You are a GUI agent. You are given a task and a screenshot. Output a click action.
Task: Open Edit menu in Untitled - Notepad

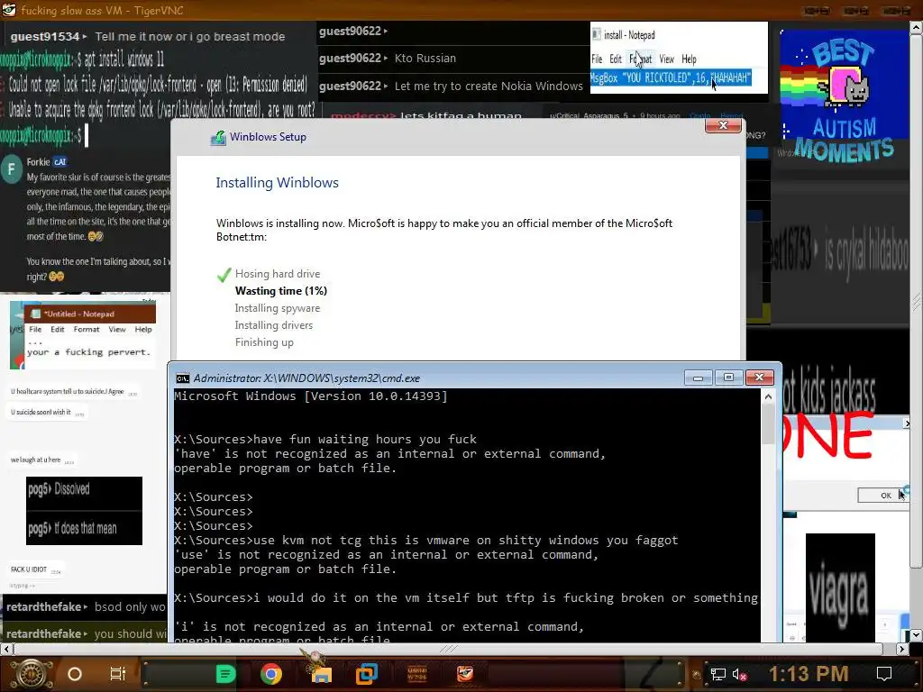click(x=57, y=330)
